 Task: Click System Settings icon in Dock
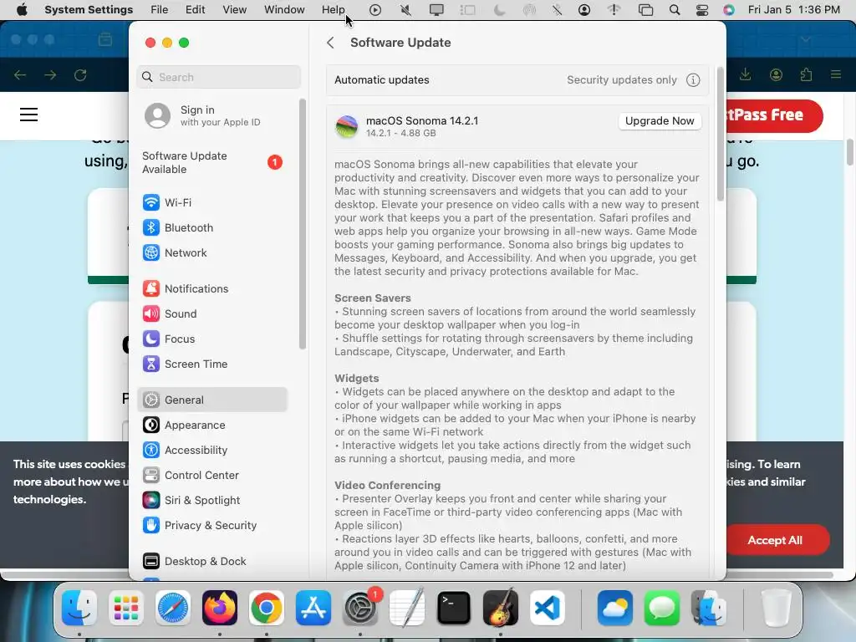pyautogui.click(x=360, y=608)
